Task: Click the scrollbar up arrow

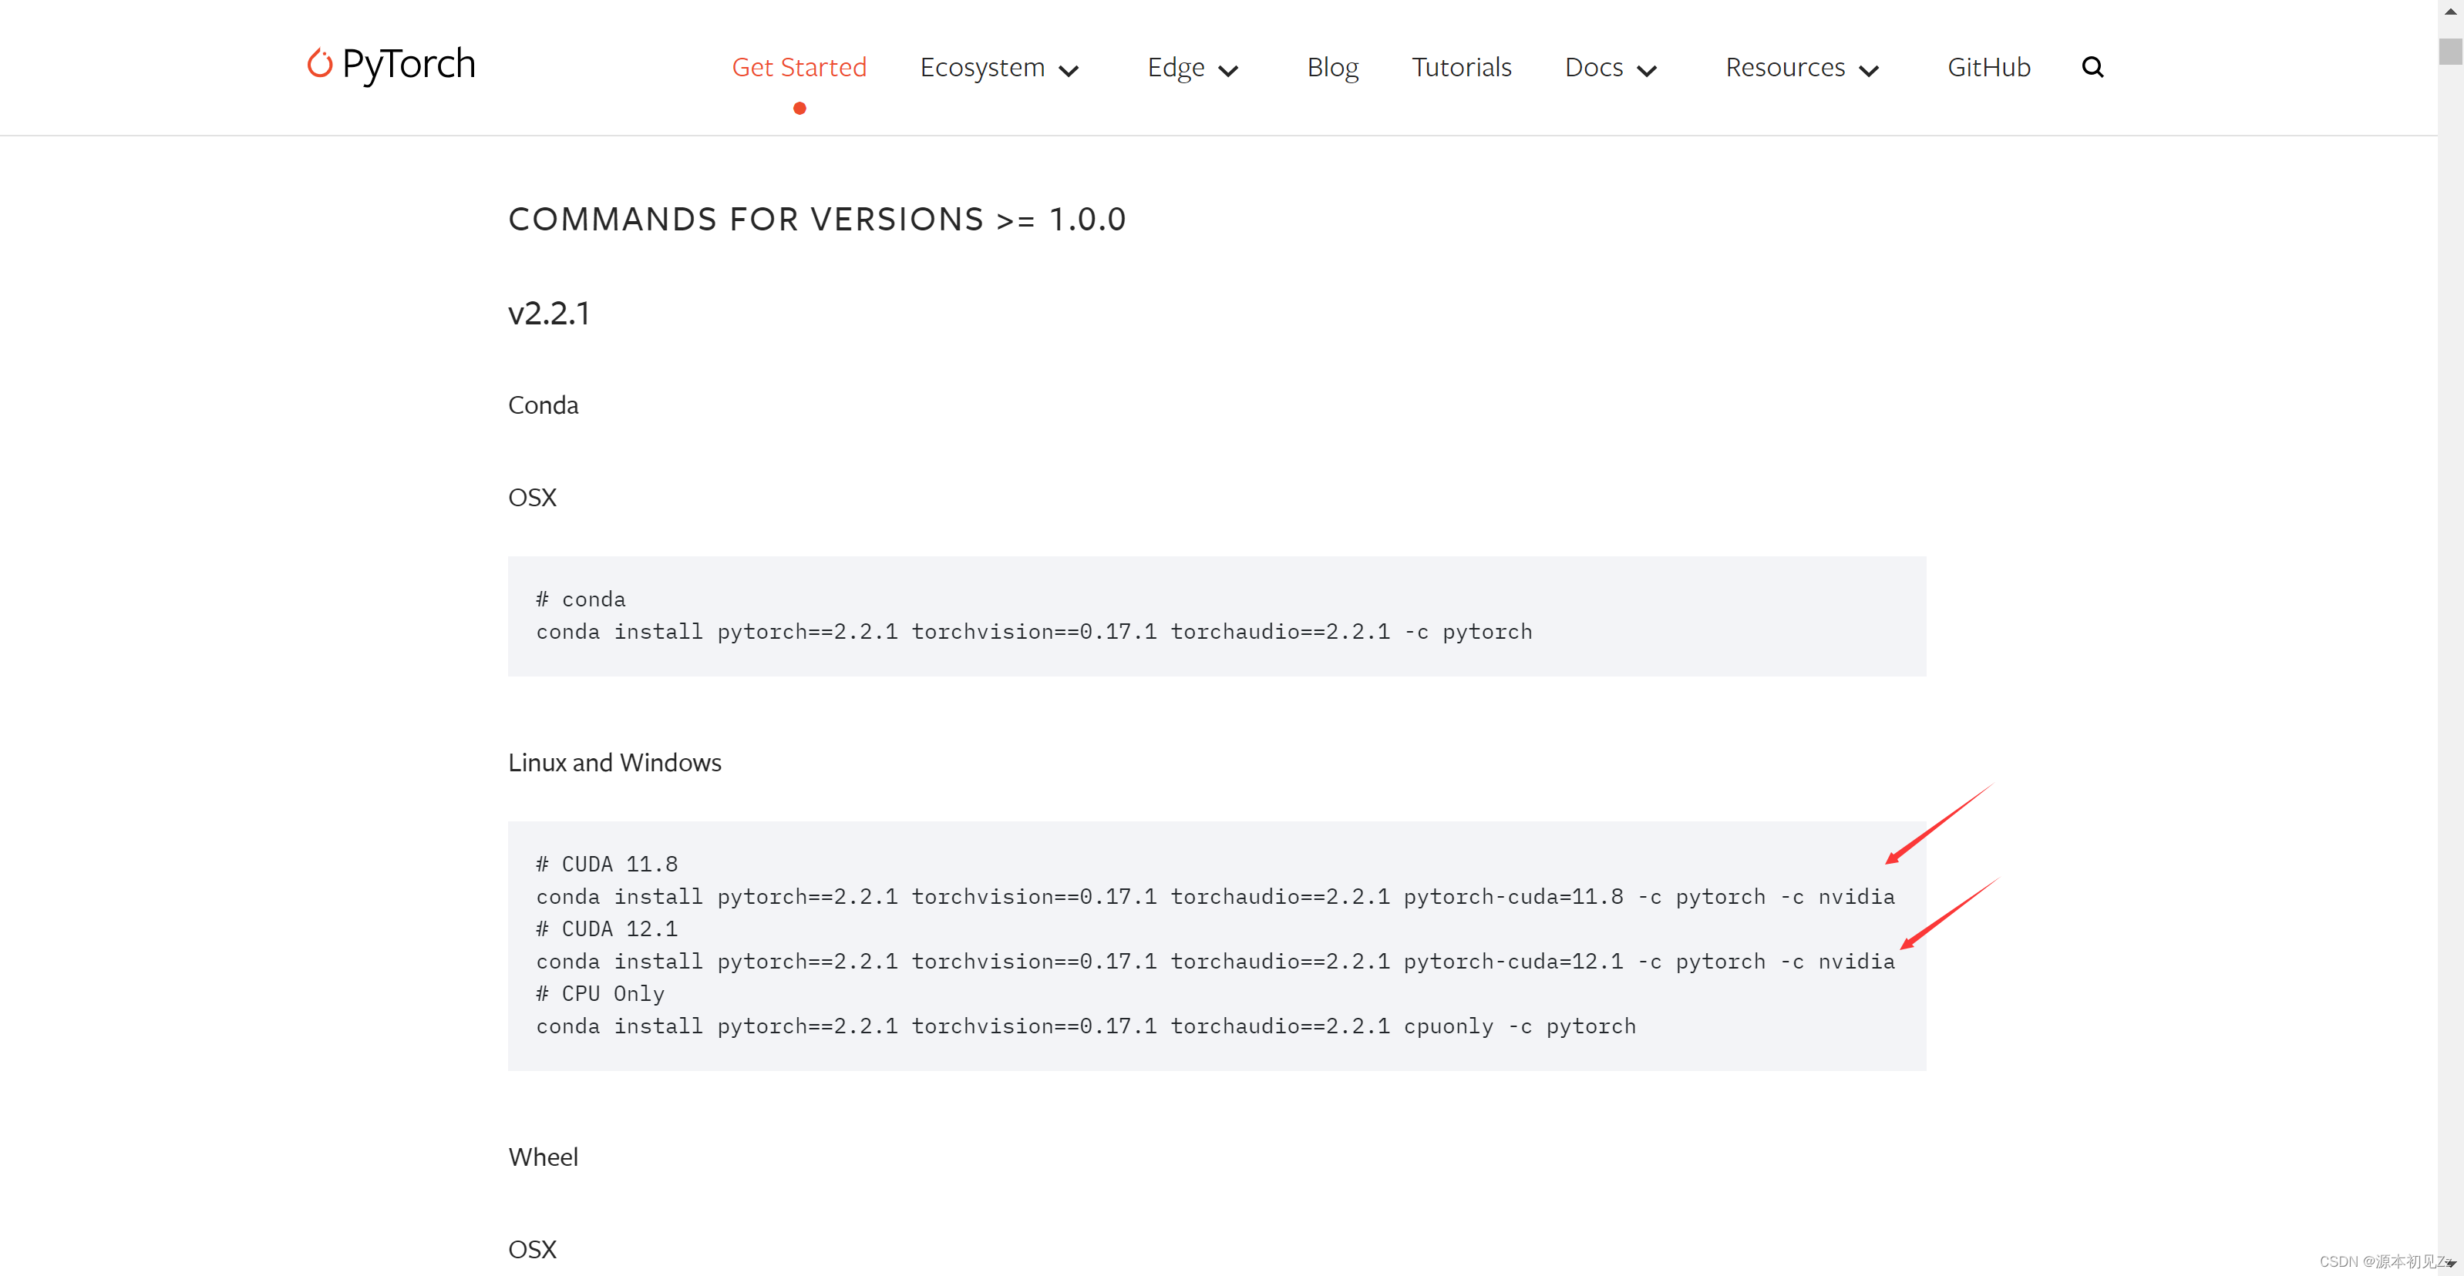Action: [2449, 12]
